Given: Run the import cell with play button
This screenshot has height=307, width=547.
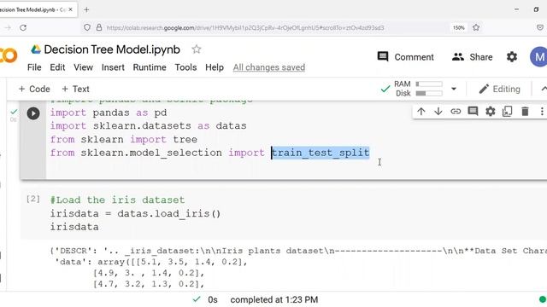Looking at the screenshot, I should pos(33,113).
